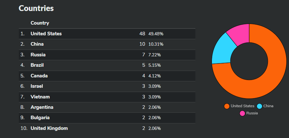Click Canada country name
This screenshot has width=289, height=138.
tap(39, 76)
